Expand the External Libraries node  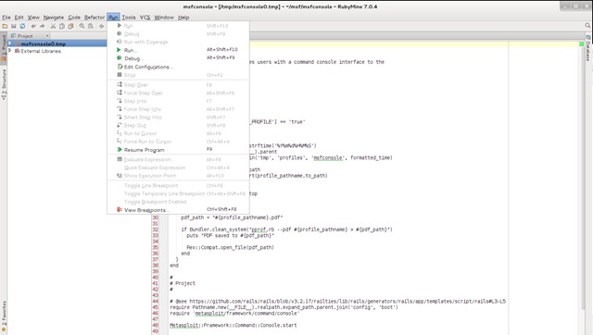10,51
